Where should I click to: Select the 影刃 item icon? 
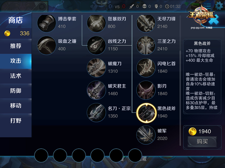pyautogui.click(x=146, y=90)
